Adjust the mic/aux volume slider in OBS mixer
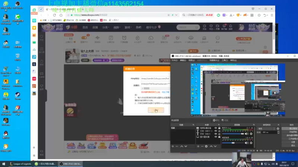This screenshot has height=167, width=298. click(x=233, y=134)
